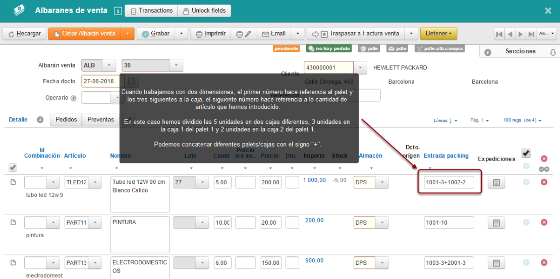Delete the TLED12 line with red icon
560x279 pixels.
(x=544, y=182)
